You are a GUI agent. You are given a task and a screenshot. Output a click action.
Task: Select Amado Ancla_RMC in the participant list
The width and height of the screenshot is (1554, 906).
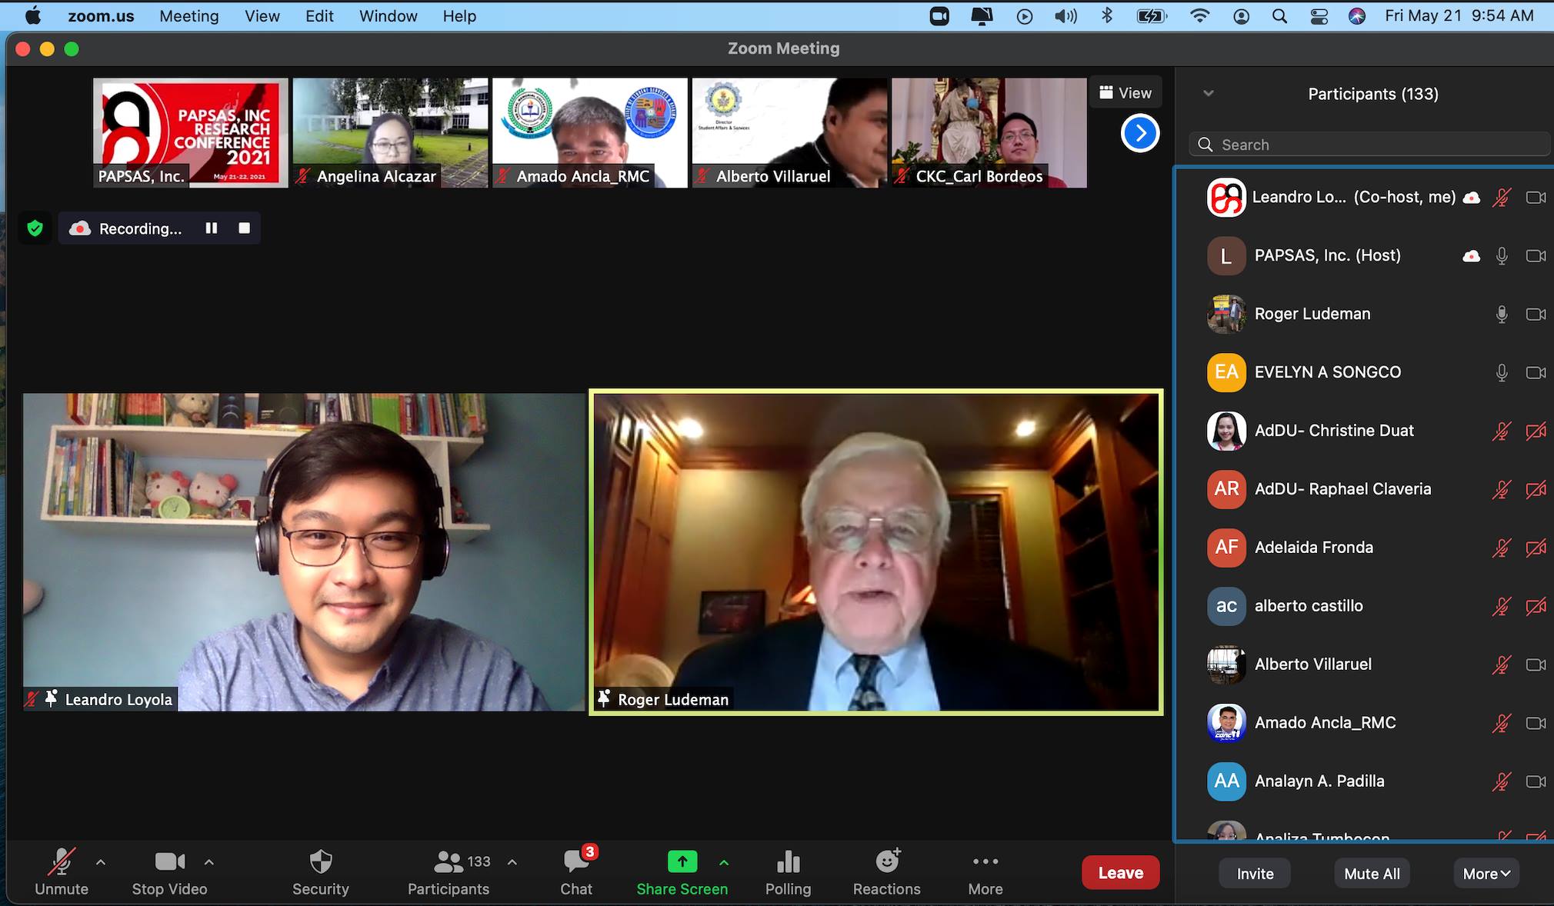pyautogui.click(x=1365, y=723)
